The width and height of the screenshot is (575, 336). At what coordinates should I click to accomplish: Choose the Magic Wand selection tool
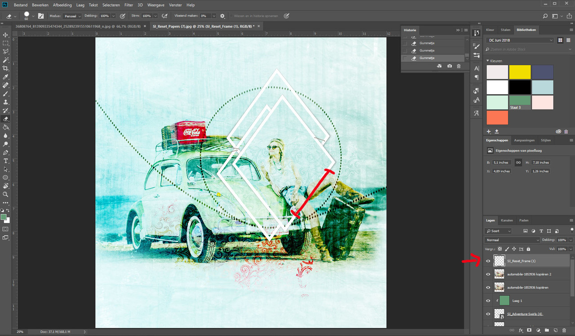click(x=6, y=60)
